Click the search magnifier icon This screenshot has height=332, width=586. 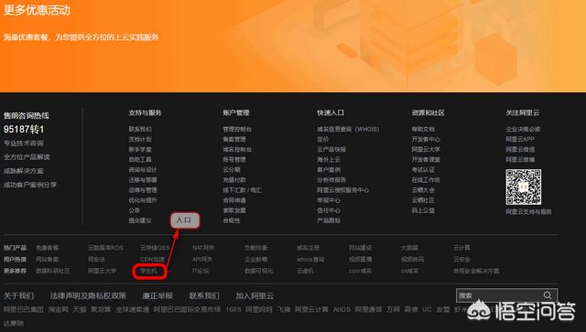(548, 295)
